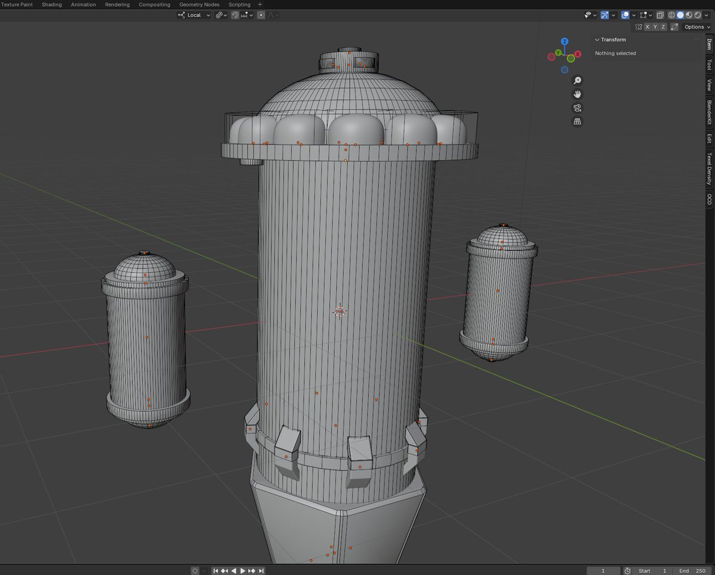Screen dimensions: 715x575
Task: Switch to solid viewport shading
Action: point(680,15)
